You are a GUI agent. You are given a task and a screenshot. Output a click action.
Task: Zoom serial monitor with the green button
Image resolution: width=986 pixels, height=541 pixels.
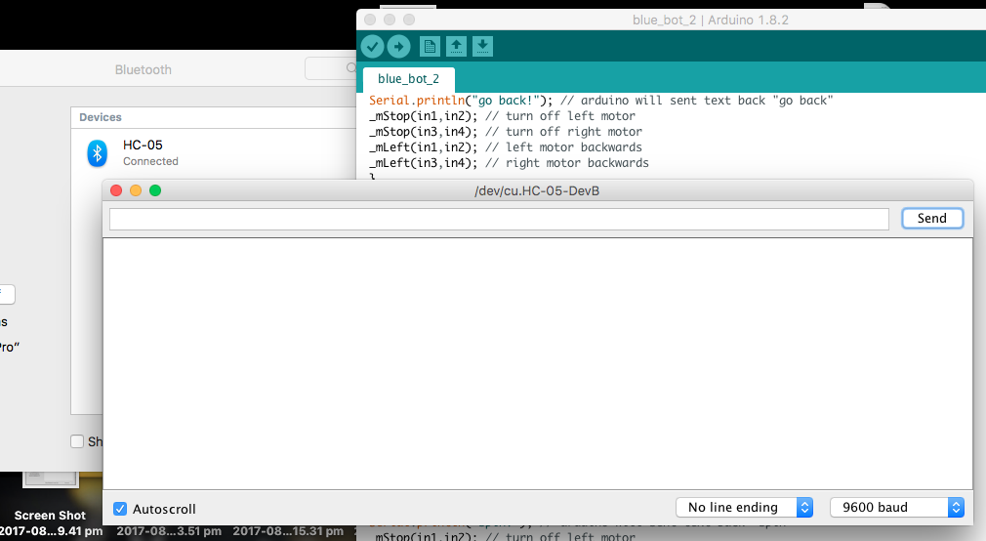coord(155,190)
